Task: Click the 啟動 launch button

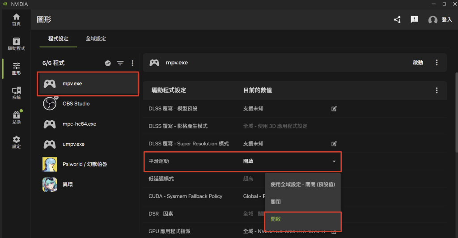Action: (x=418, y=63)
